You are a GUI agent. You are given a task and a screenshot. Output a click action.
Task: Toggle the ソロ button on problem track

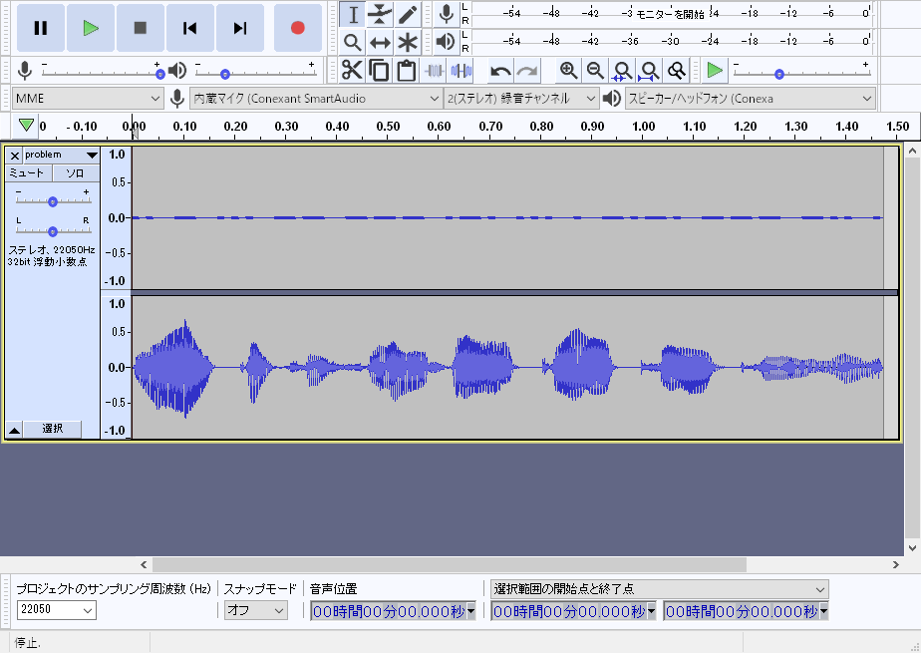click(76, 173)
